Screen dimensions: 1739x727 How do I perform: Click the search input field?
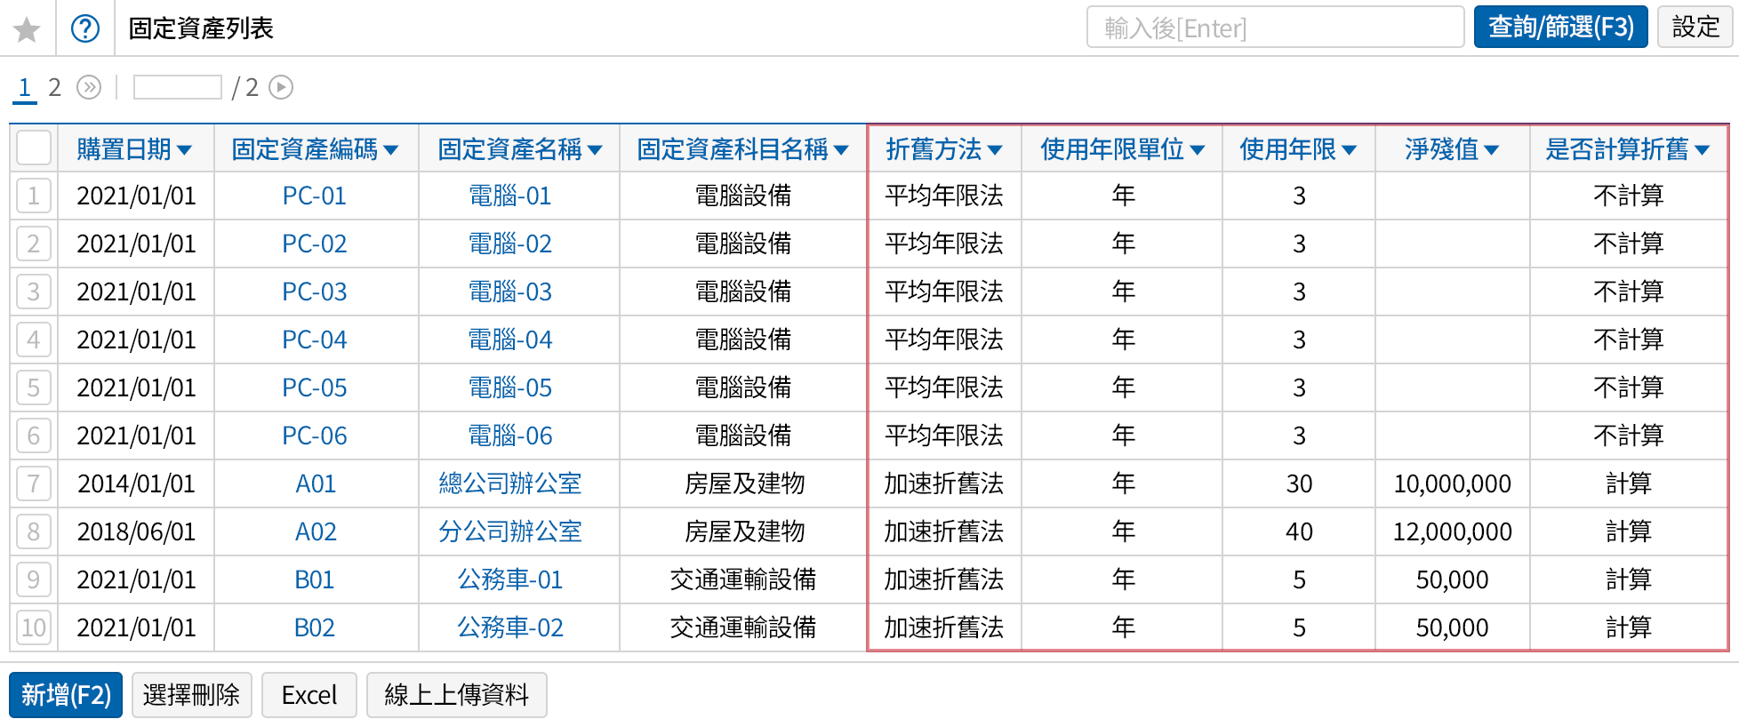(1275, 28)
